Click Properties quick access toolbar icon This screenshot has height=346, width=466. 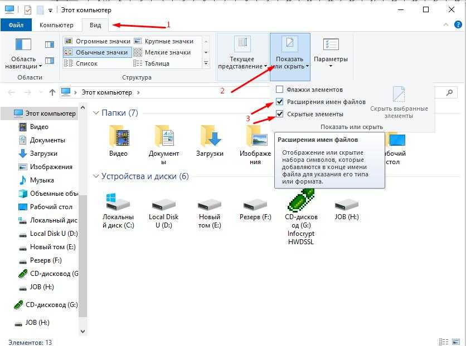[x=28, y=10]
